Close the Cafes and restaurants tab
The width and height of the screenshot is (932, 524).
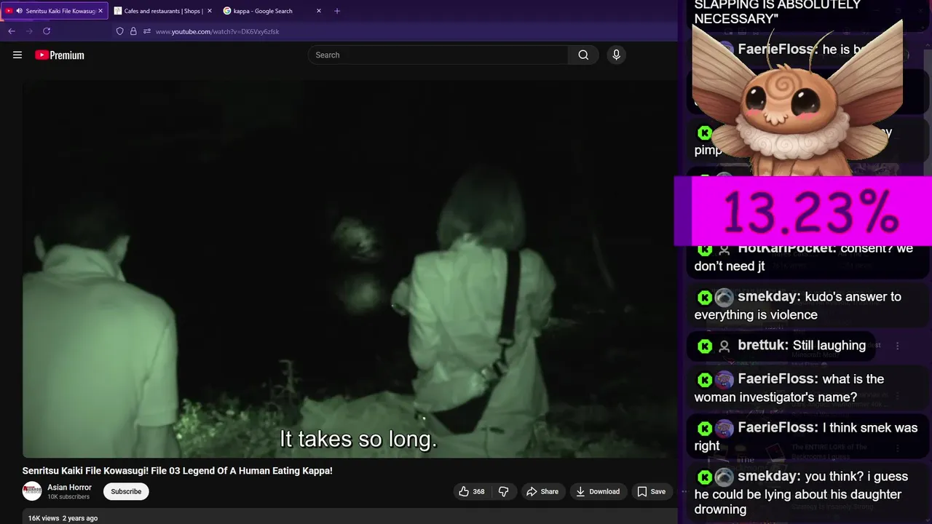pyautogui.click(x=210, y=11)
